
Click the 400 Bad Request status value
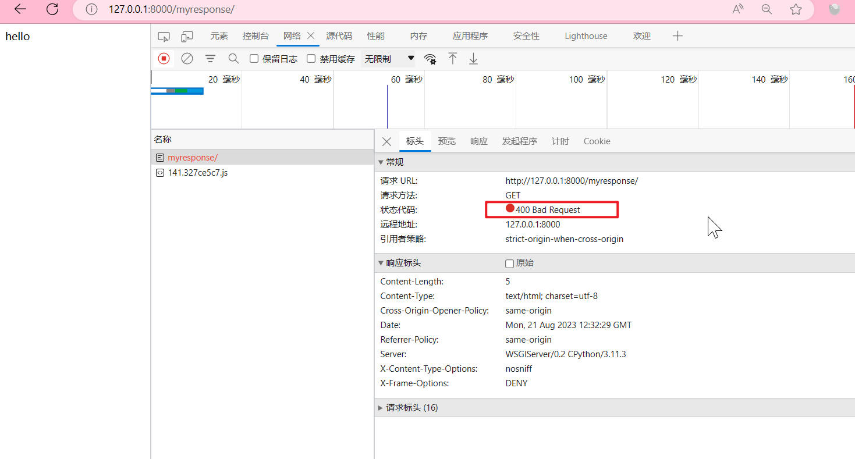tap(548, 210)
